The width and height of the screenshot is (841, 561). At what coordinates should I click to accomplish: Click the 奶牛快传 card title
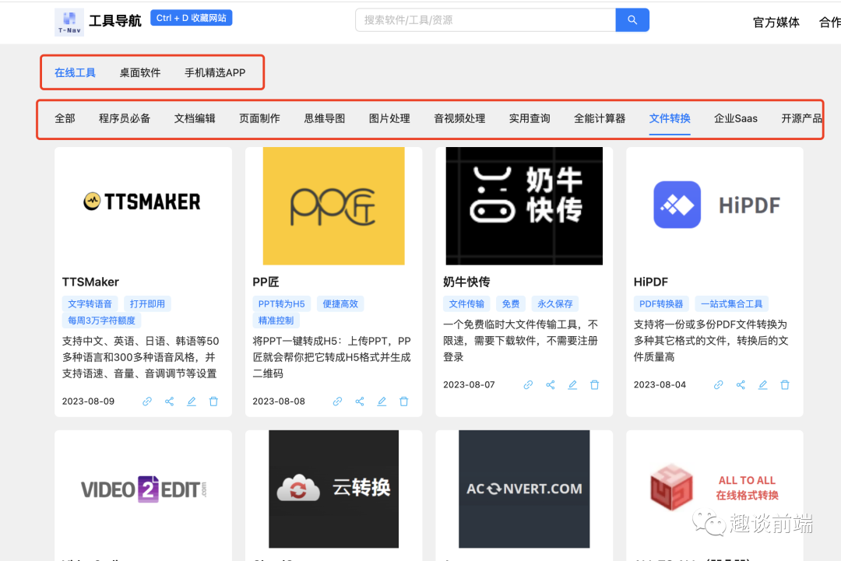pyautogui.click(x=466, y=282)
